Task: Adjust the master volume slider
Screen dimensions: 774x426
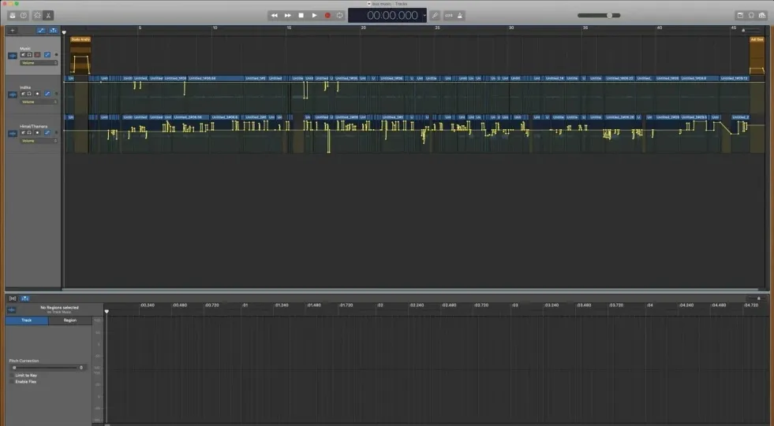Action: 599,15
